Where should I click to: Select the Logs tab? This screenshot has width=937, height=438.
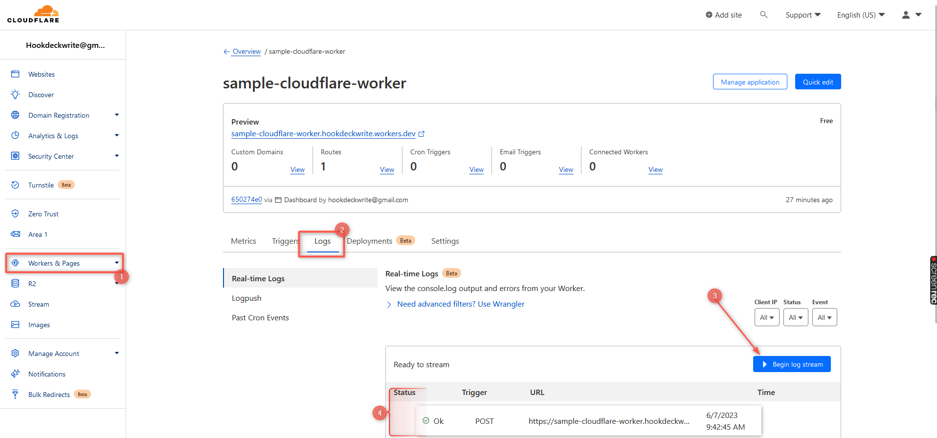(323, 241)
